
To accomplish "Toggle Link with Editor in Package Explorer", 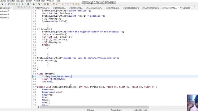I will point(22,7).
